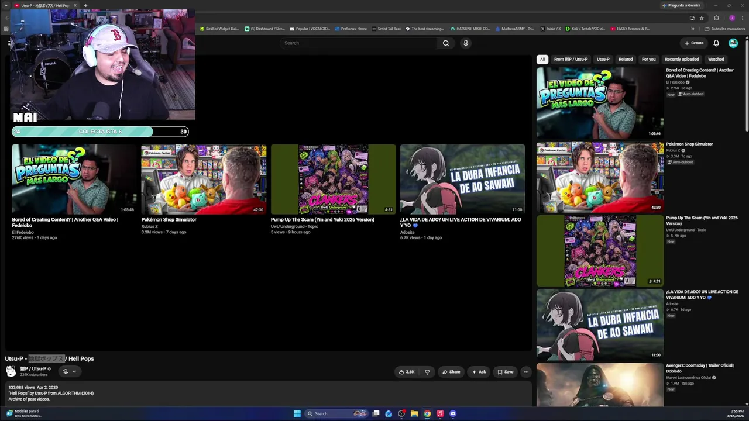
Task: Open the Kick / Twitch VOD bookmark
Action: tap(585, 29)
